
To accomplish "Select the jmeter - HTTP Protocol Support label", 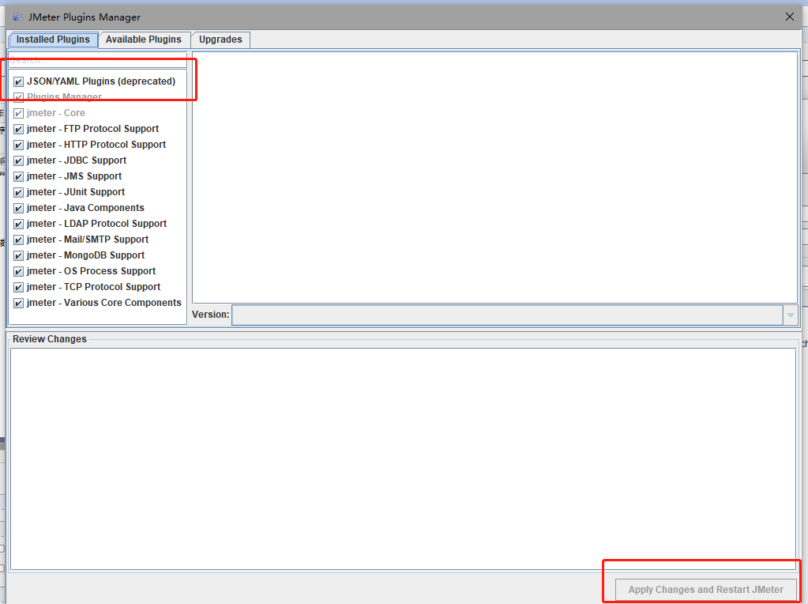I will point(96,145).
